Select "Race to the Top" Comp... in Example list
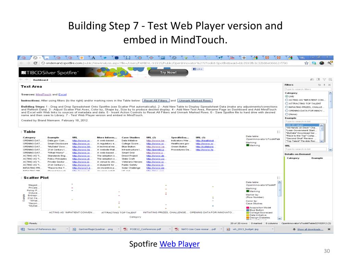This screenshot has width=351, height=263. [x=302, y=136]
